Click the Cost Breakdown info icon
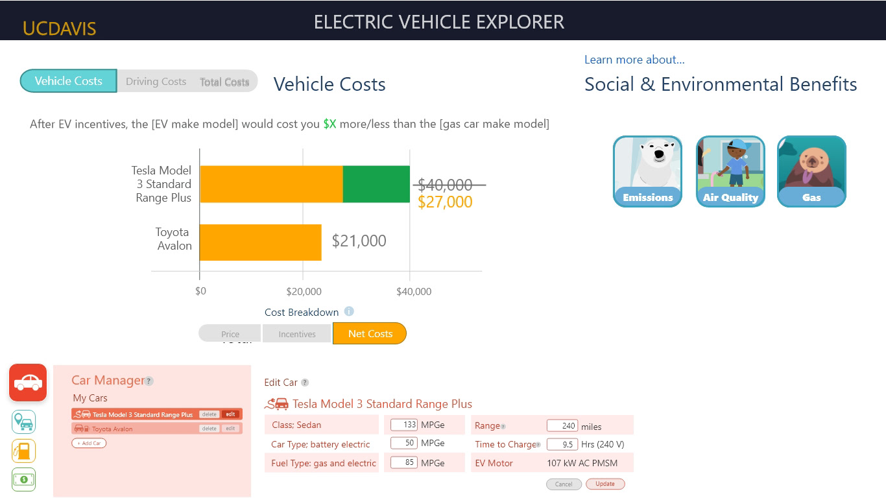 [349, 311]
